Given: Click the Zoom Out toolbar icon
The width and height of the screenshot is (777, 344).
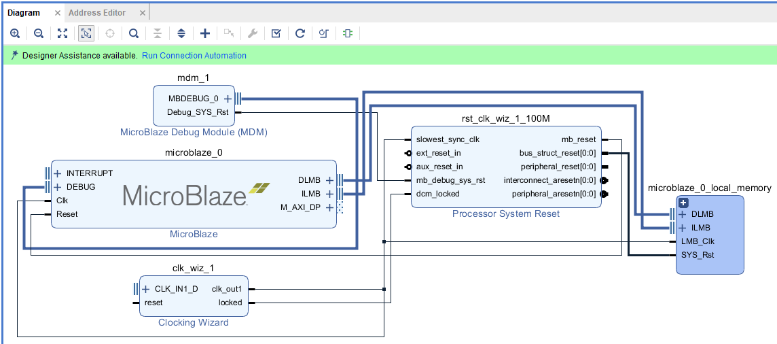Looking at the screenshot, I should pos(39,33).
